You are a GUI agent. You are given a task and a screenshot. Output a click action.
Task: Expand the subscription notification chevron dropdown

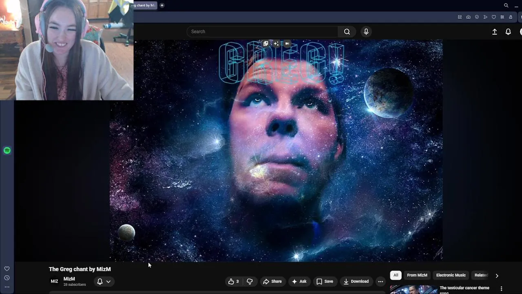[x=108, y=281]
